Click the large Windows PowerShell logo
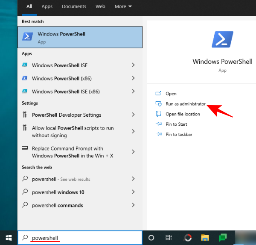The height and width of the screenshot is (245, 256). [x=222, y=39]
